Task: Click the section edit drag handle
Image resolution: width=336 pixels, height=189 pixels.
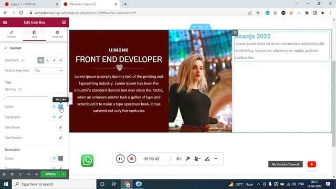Action: [x=201, y=27]
